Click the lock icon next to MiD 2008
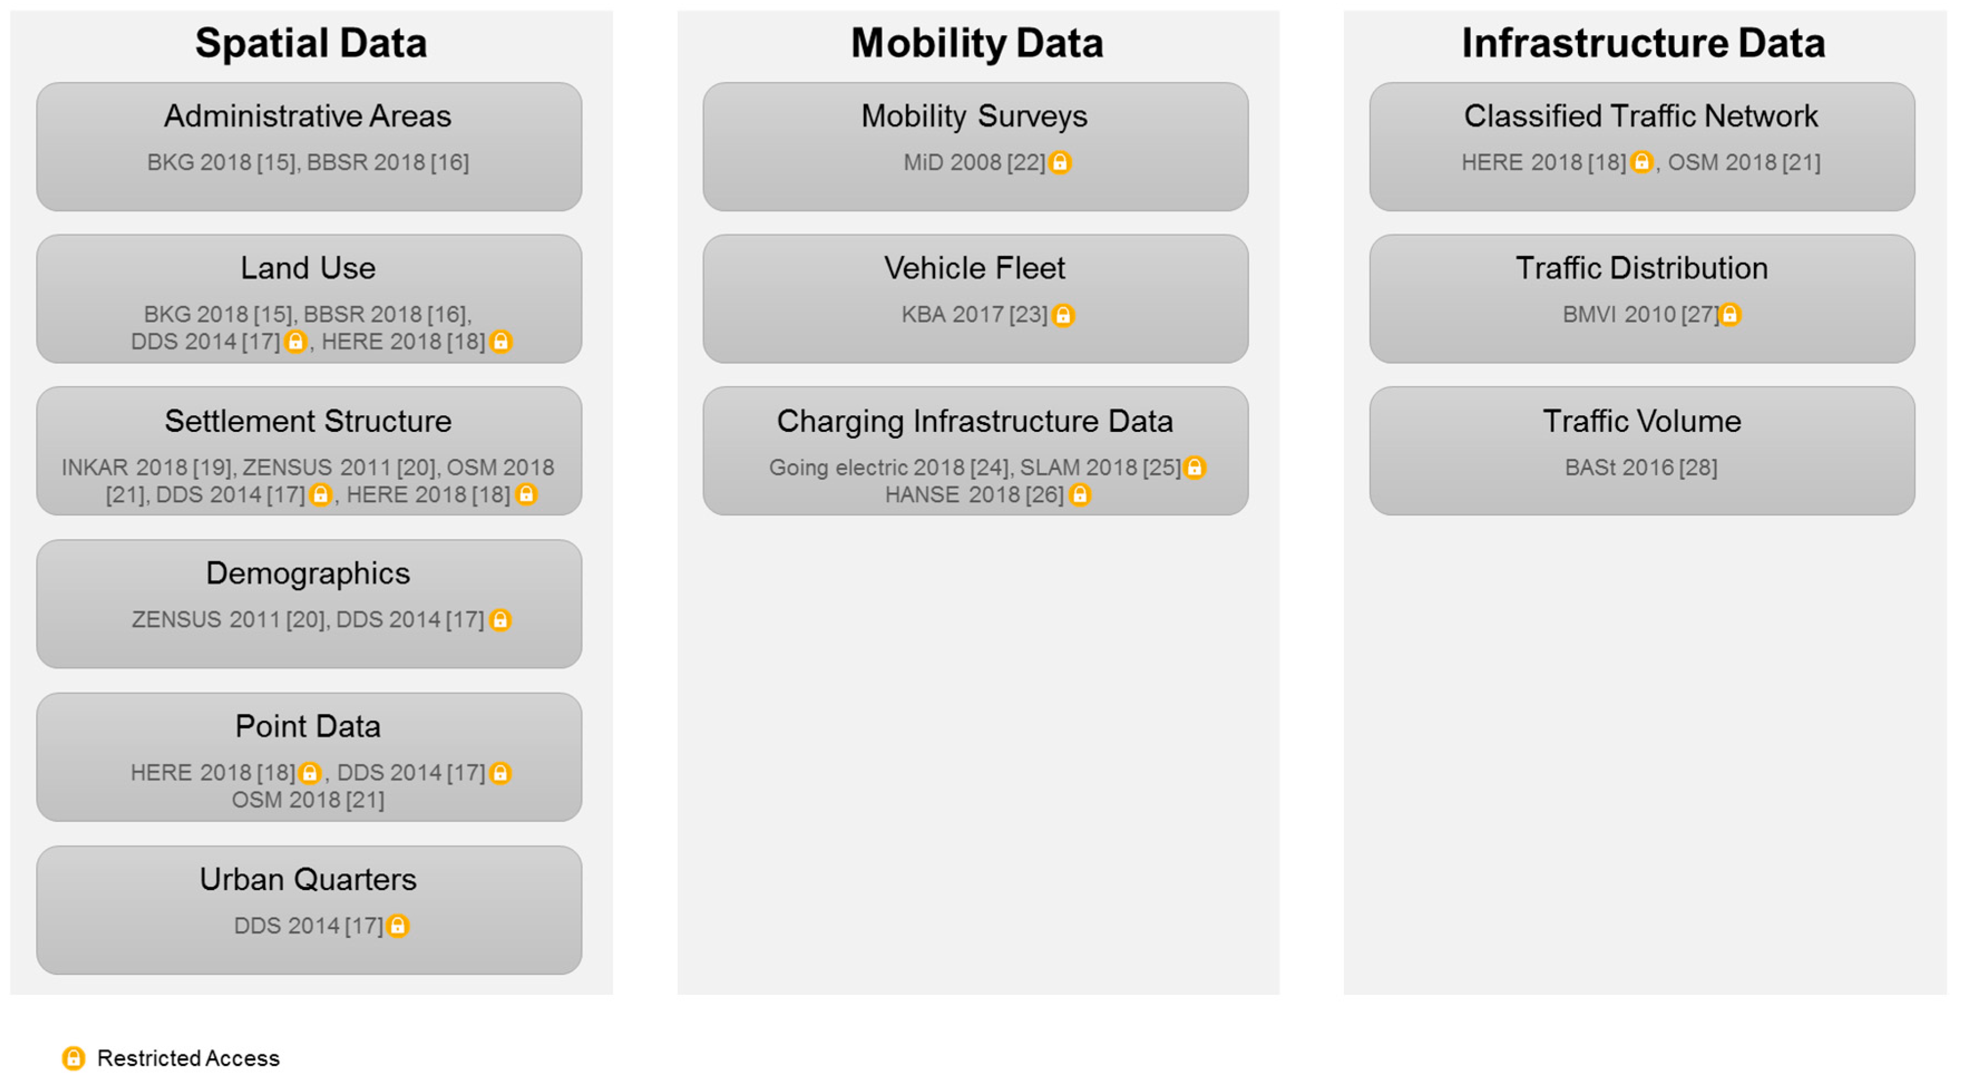This screenshot has height=1081, width=1965. (1059, 163)
